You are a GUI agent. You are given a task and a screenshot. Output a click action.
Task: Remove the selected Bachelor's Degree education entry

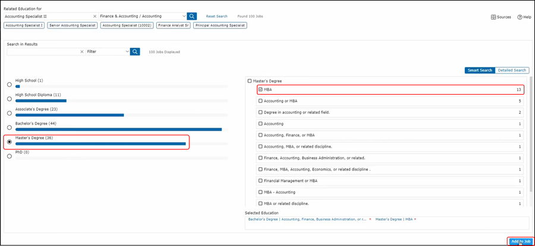click(x=370, y=219)
